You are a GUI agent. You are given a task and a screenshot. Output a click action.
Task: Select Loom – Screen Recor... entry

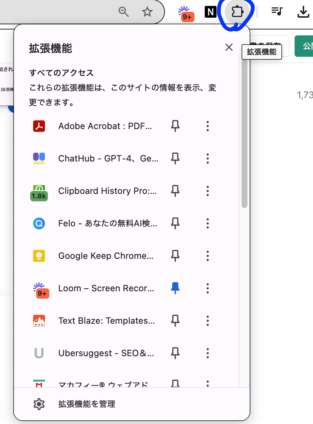point(106,288)
